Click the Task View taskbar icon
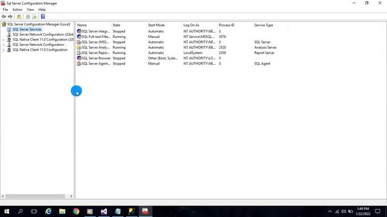 pos(34,212)
